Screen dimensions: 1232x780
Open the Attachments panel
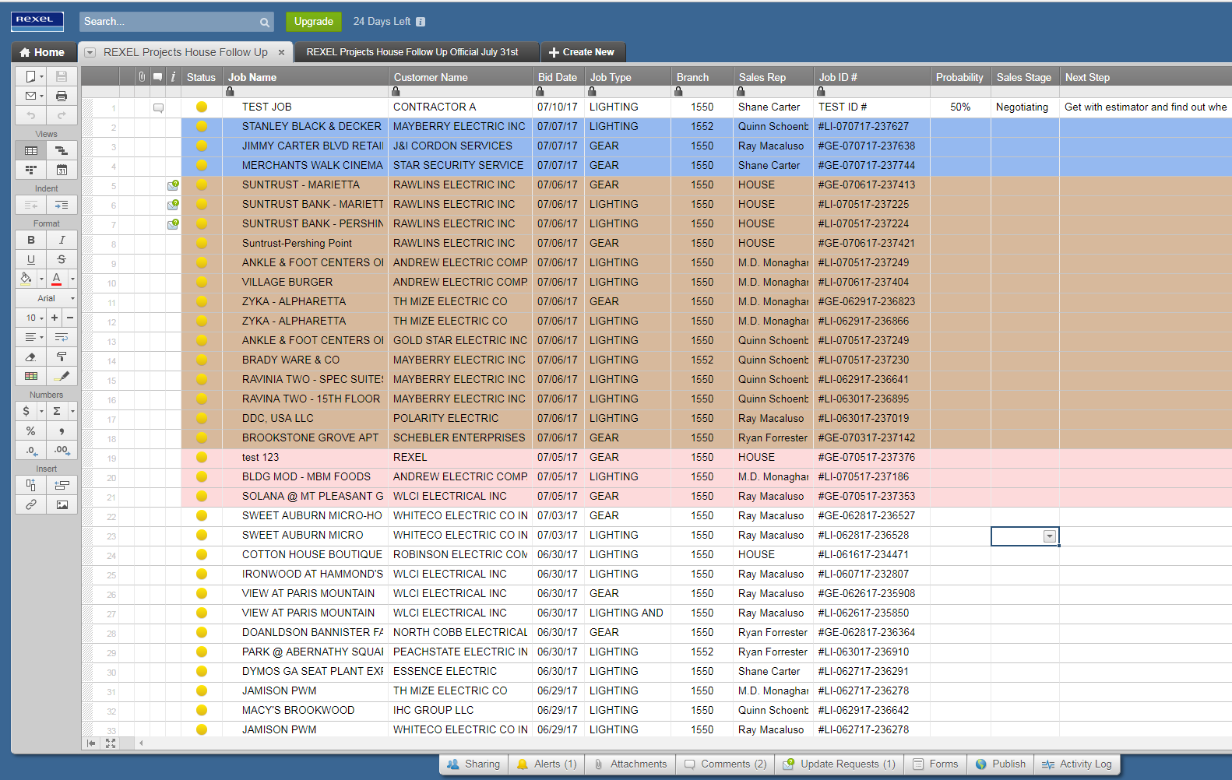pos(630,764)
